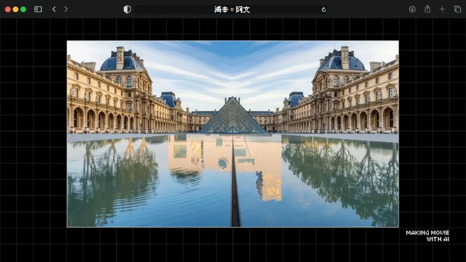Open the share menu
Screen dimensions: 466x262
(427, 9)
